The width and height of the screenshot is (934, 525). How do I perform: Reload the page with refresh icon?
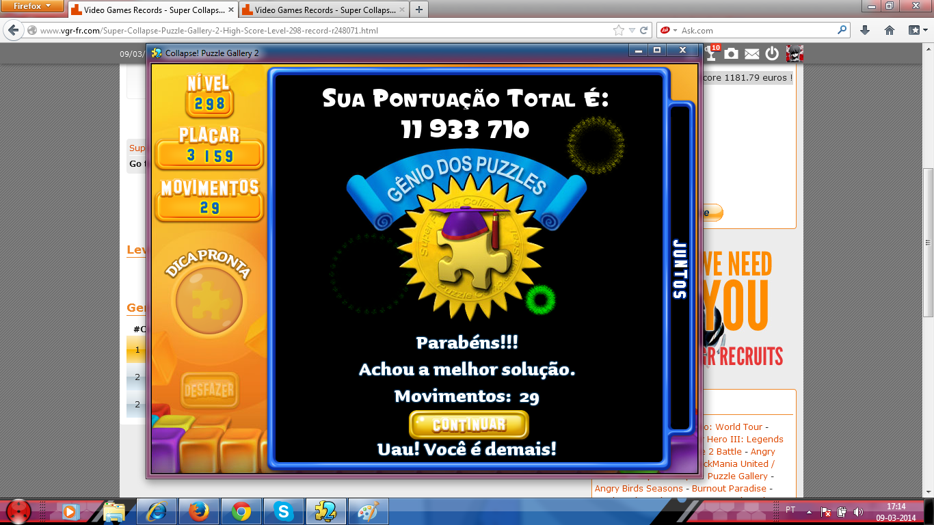pos(644,30)
